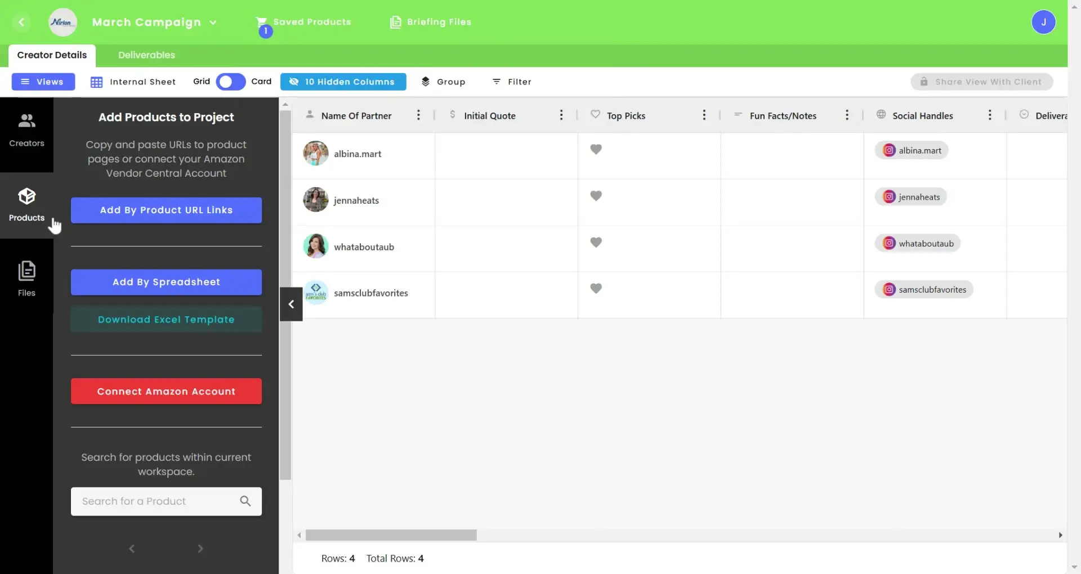Open the Creators panel in sidebar
The width and height of the screenshot is (1081, 574).
[26, 128]
